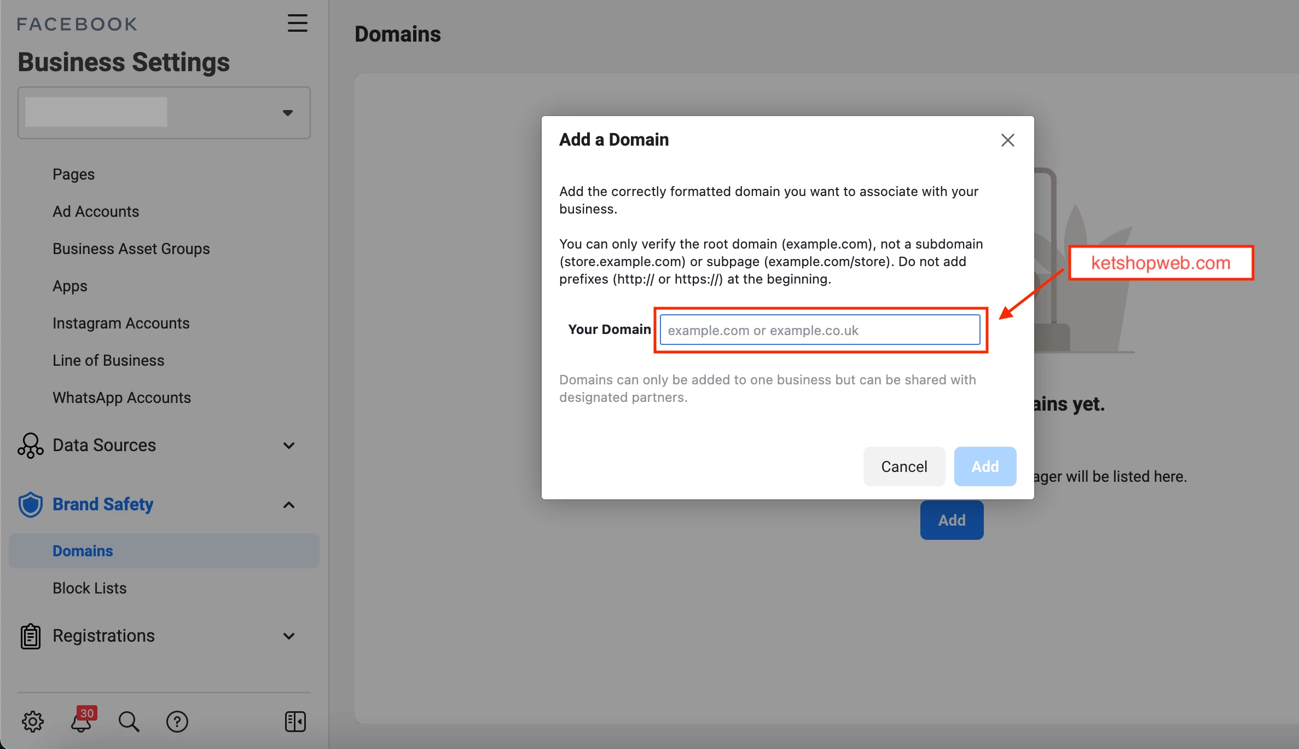Open the business account selector dropdown
Screen dimensions: 1299x749
[x=164, y=113]
